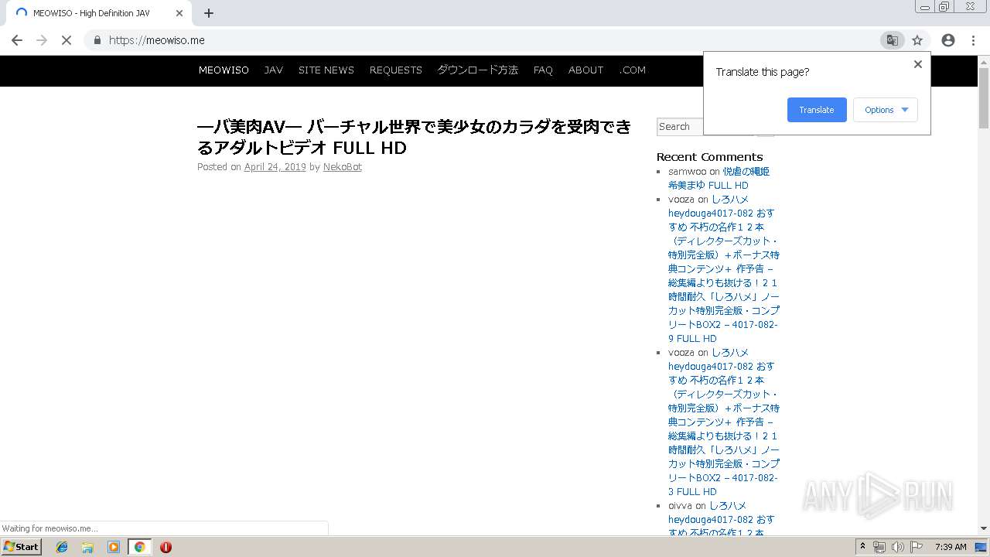This screenshot has width=990, height=557.
Task: Open the media player taskbar icon
Action: [114, 547]
